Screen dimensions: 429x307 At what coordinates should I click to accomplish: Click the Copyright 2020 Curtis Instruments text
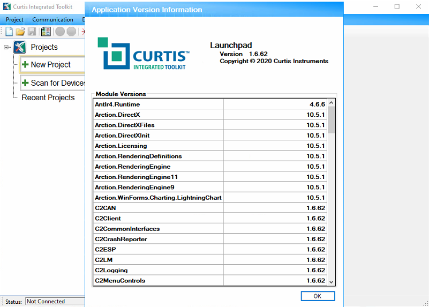(274, 61)
